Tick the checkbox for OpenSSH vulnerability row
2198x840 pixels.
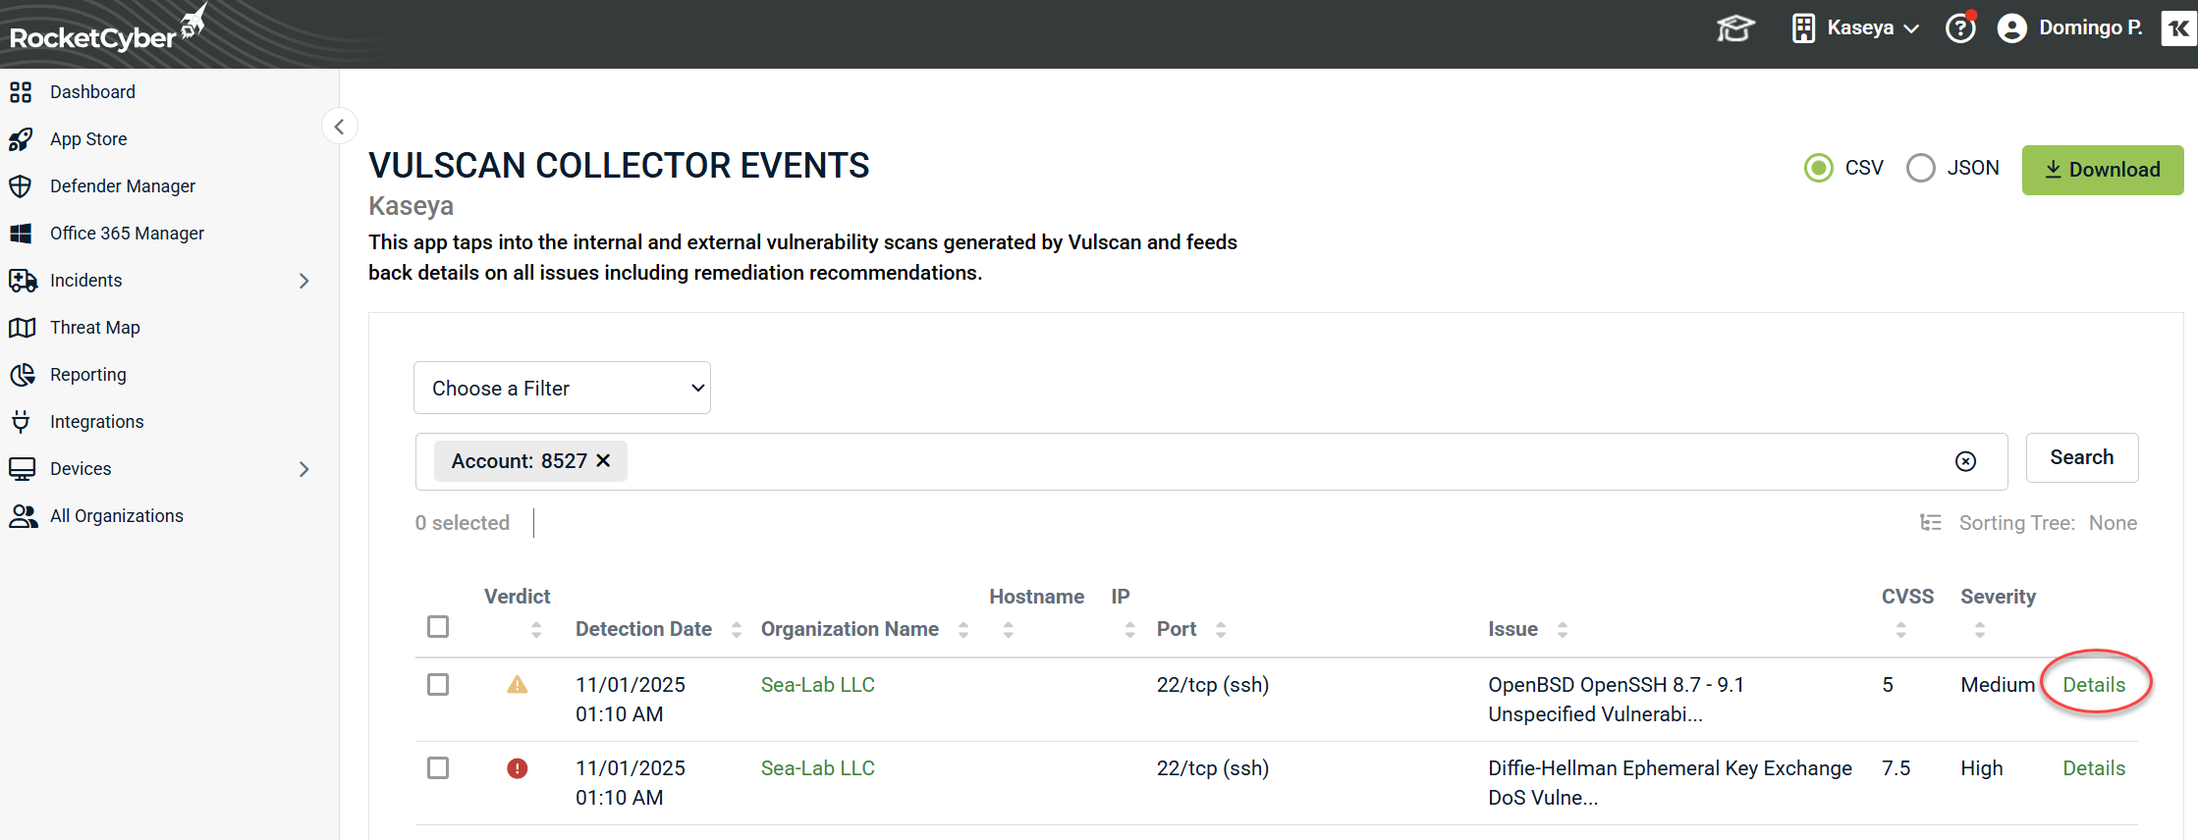[x=438, y=684]
